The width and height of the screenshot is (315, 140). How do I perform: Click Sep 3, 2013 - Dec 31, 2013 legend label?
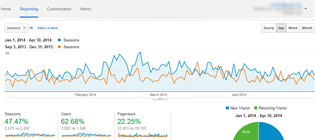29,47
